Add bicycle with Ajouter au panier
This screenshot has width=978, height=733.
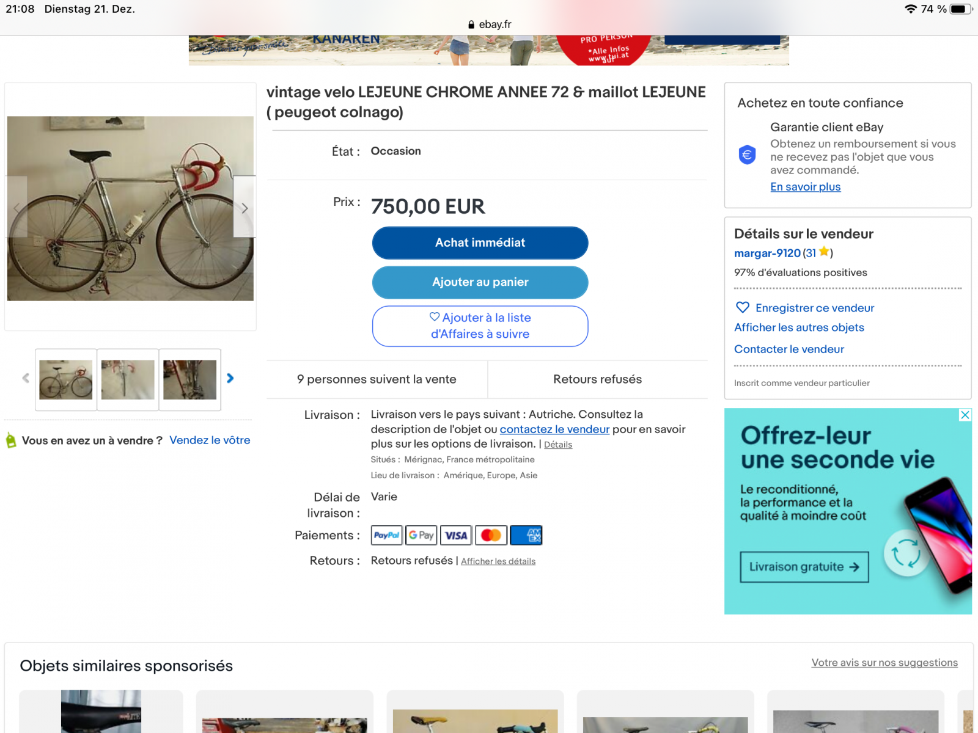click(x=480, y=282)
